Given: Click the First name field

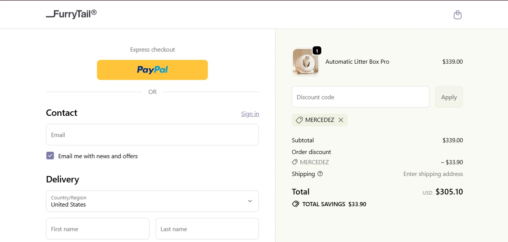Looking at the screenshot, I should click(x=98, y=229).
